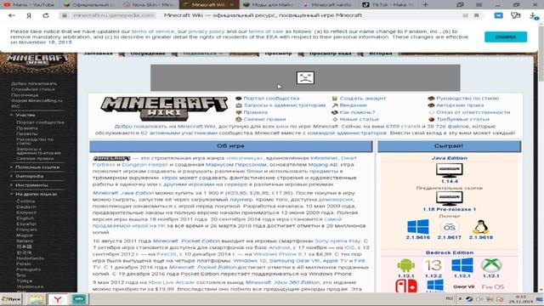Open the Поделиться dropdown
This screenshot has height=306, width=544.
click(203, 54)
